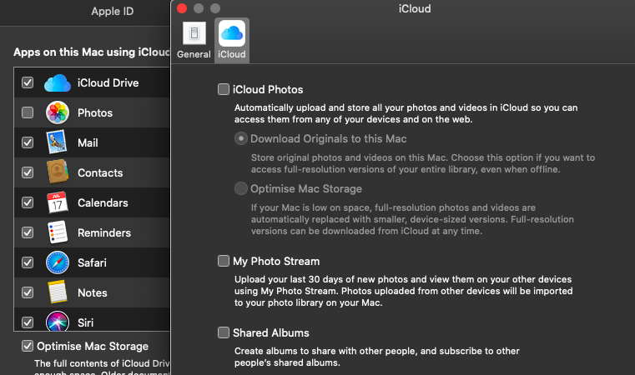Click the Reminders list icon
The image size is (635, 375).
pyautogui.click(x=57, y=232)
